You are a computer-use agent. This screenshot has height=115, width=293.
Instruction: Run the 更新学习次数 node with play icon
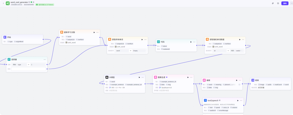tap(94, 32)
